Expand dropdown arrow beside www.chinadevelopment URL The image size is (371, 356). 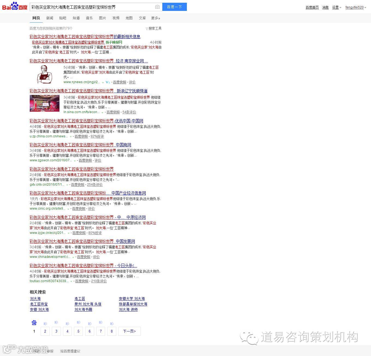73,257
